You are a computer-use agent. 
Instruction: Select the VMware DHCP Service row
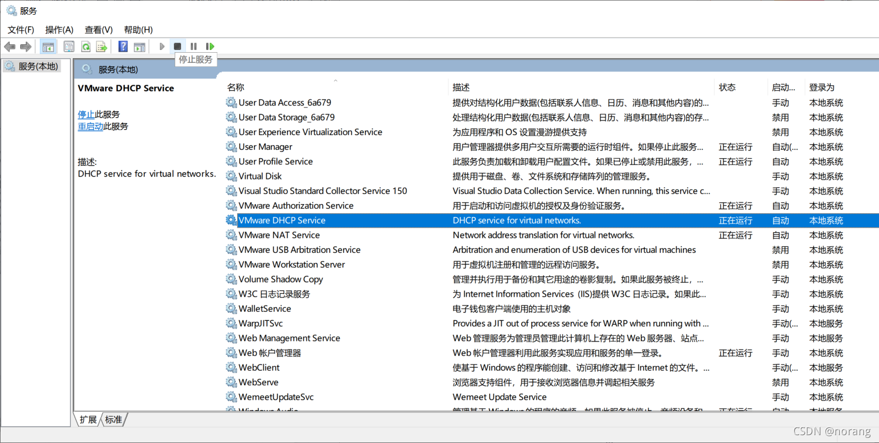coord(552,220)
